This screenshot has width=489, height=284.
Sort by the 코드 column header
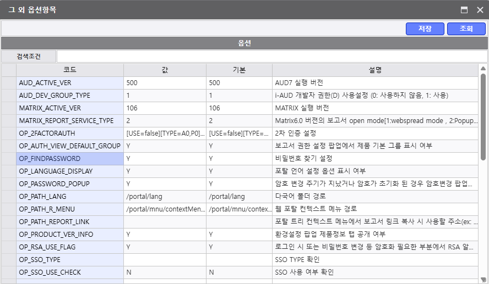click(x=69, y=70)
